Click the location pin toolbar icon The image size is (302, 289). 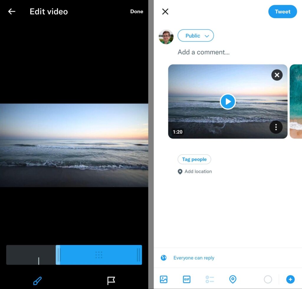point(233,279)
